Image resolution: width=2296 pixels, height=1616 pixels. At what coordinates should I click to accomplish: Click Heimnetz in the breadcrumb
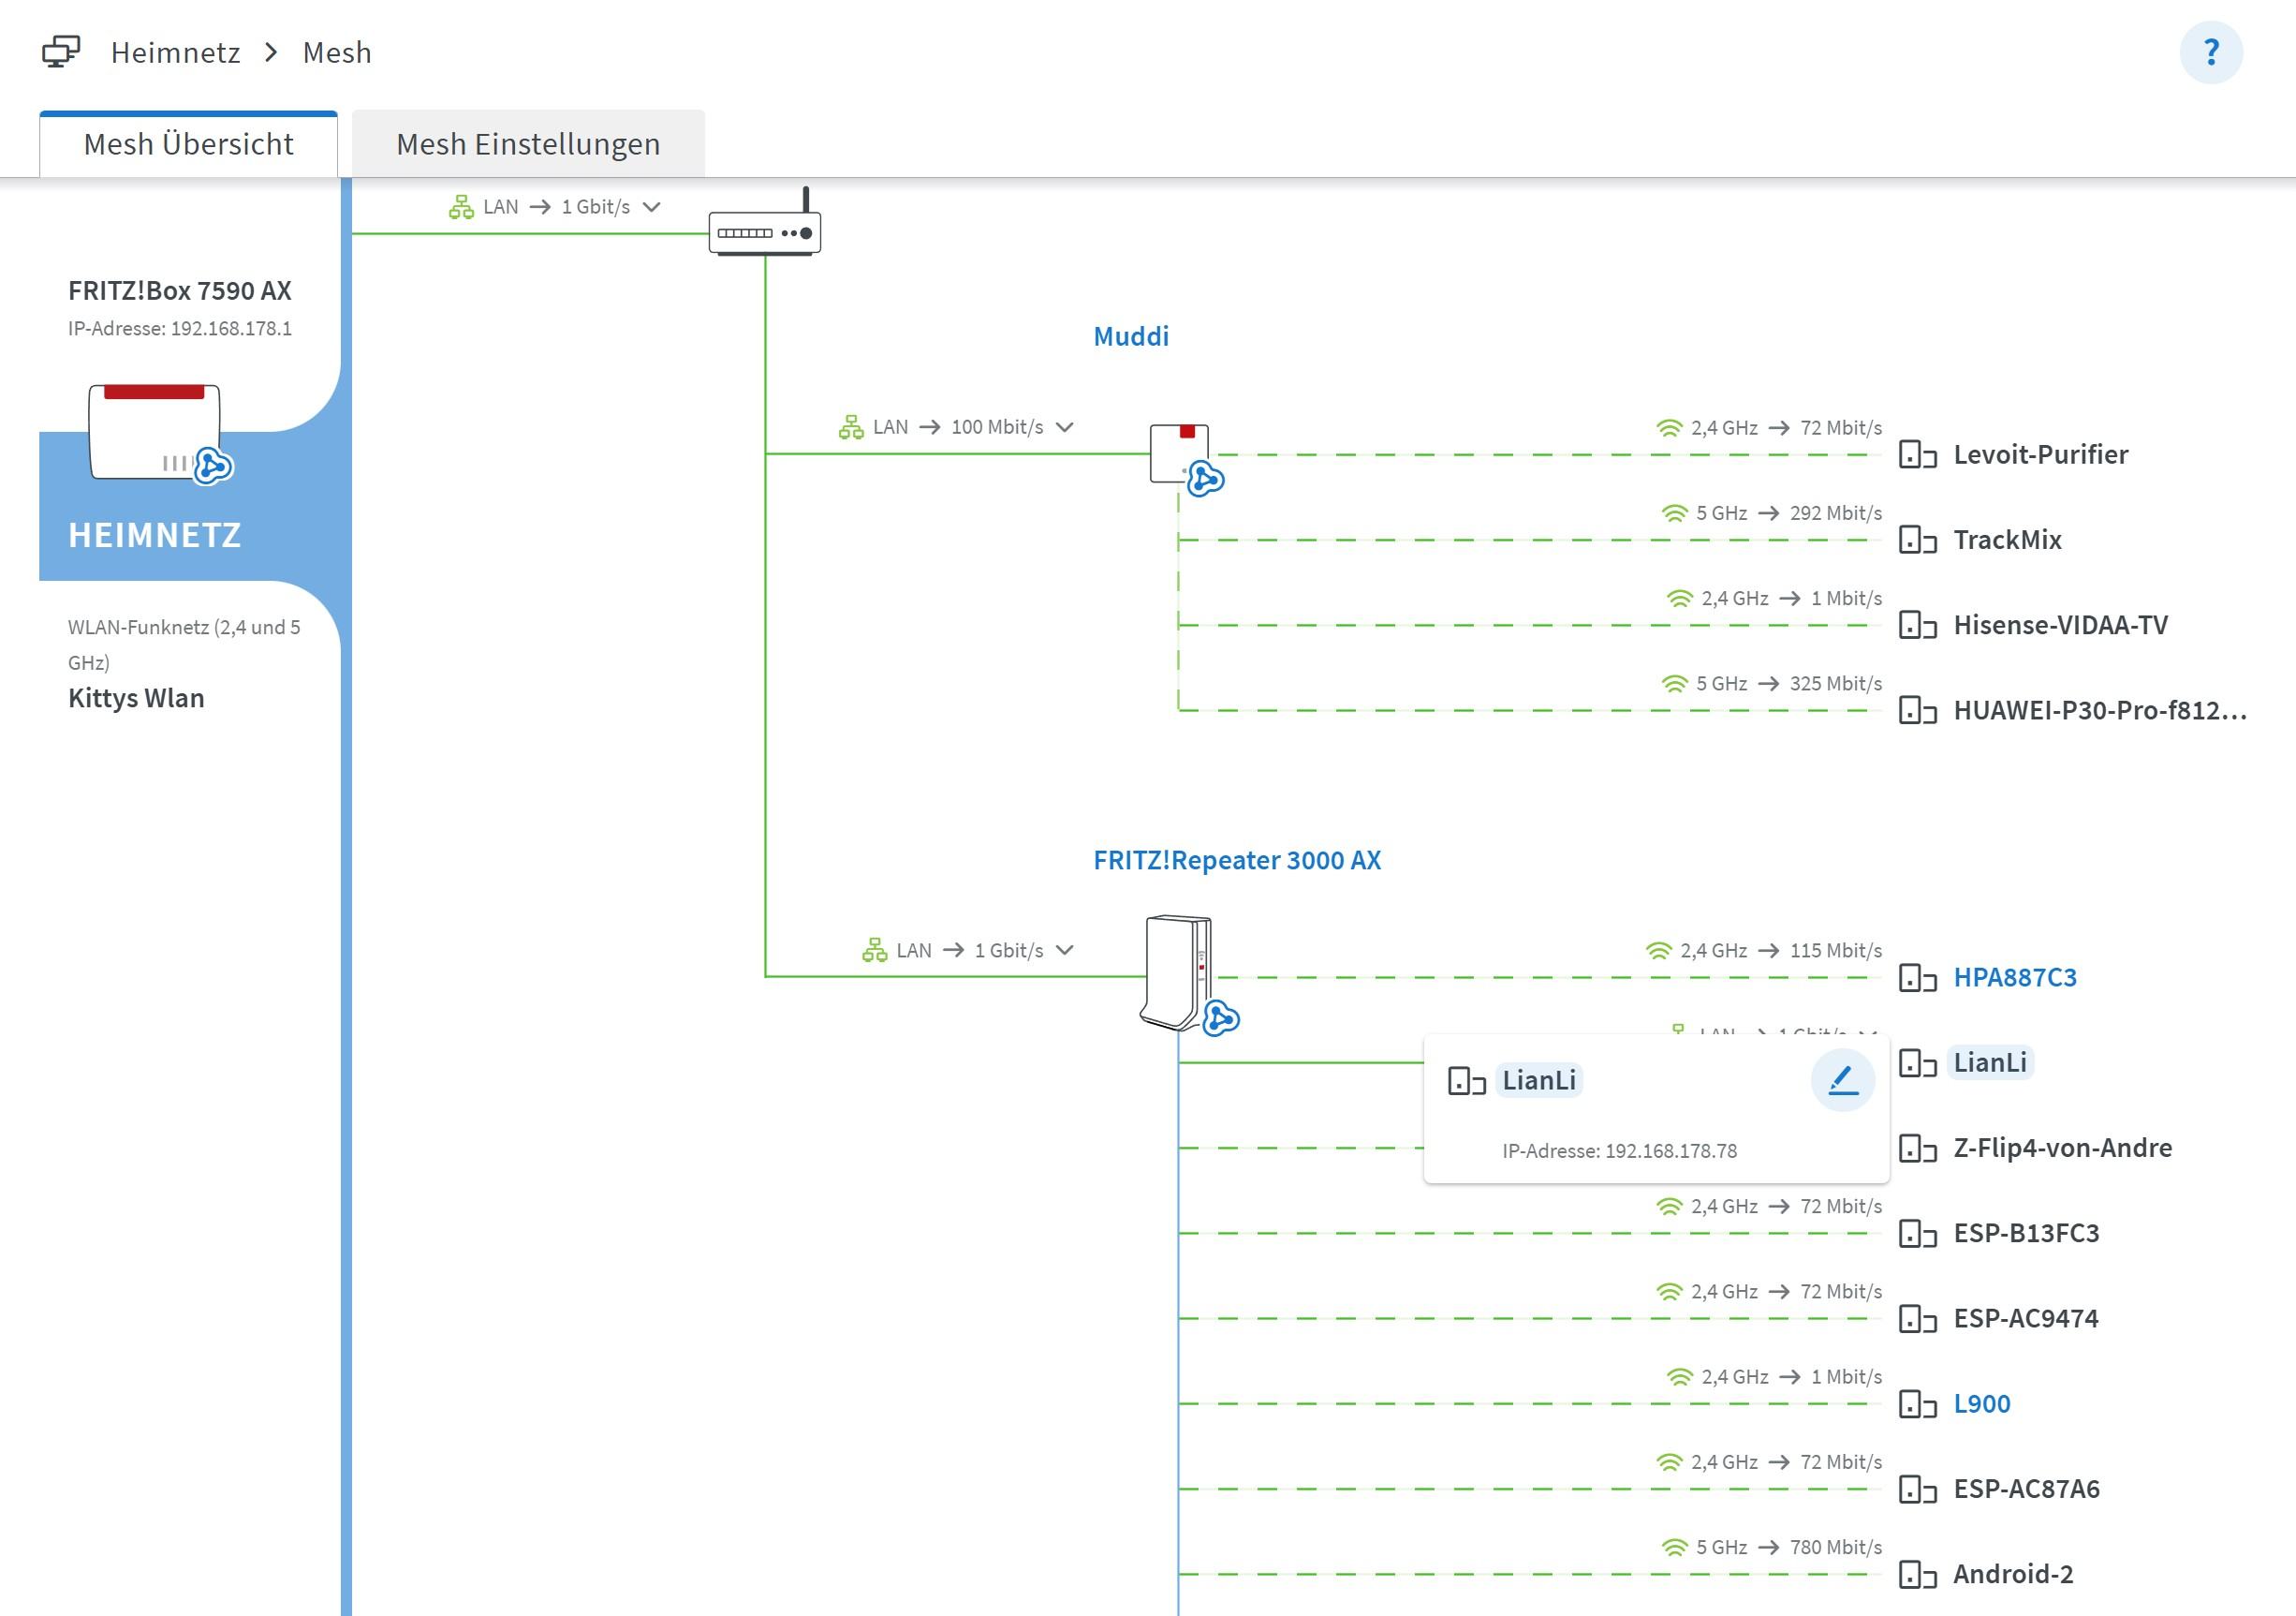(x=175, y=52)
